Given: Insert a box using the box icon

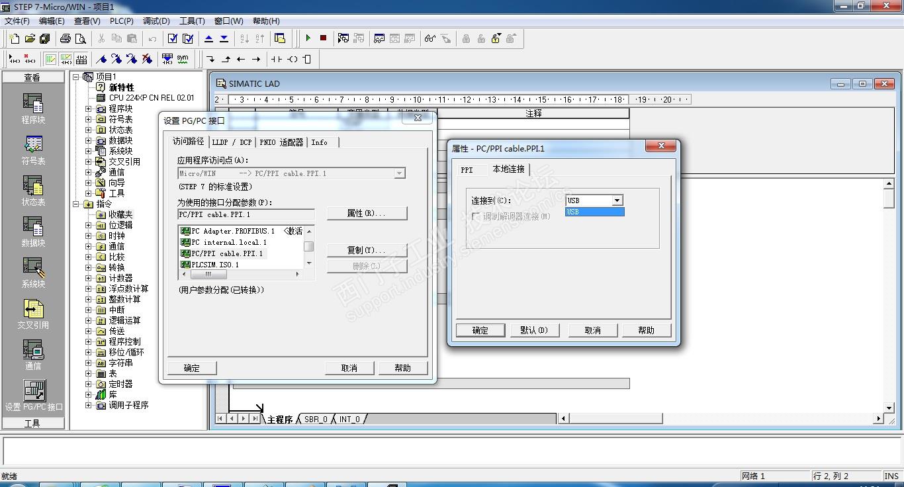Looking at the screenshot, I should (307, 59).
